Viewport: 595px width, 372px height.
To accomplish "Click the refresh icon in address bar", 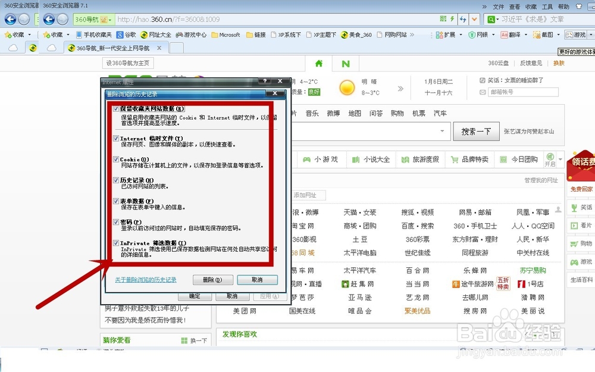I will click(463, 19).
